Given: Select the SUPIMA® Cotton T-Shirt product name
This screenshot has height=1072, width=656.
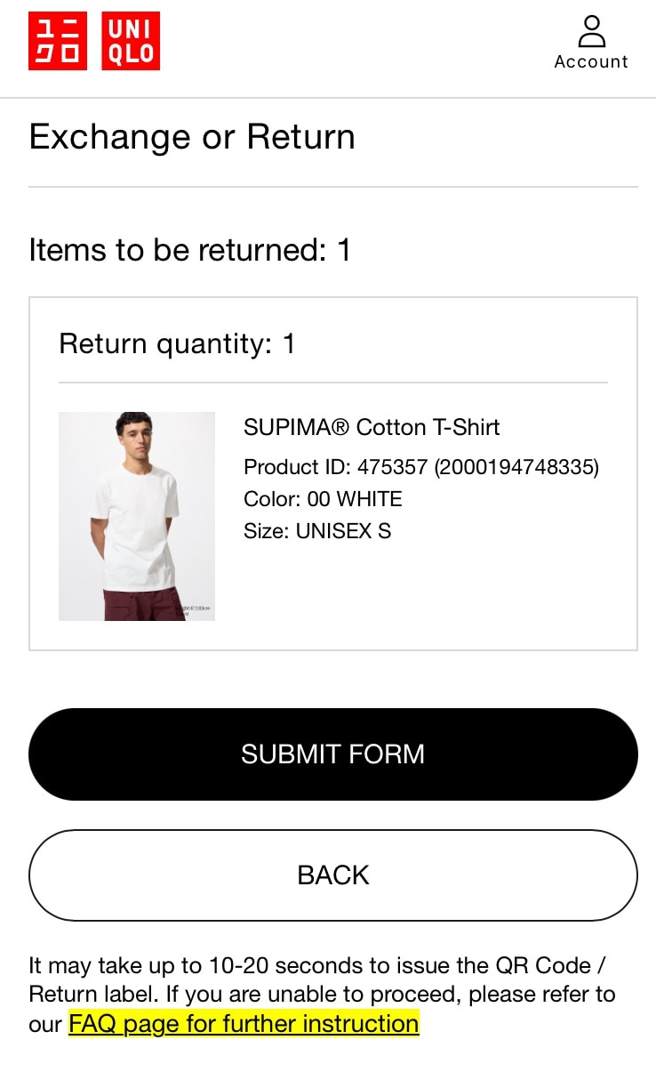Looking at the screenshot, I should point(372,427).
